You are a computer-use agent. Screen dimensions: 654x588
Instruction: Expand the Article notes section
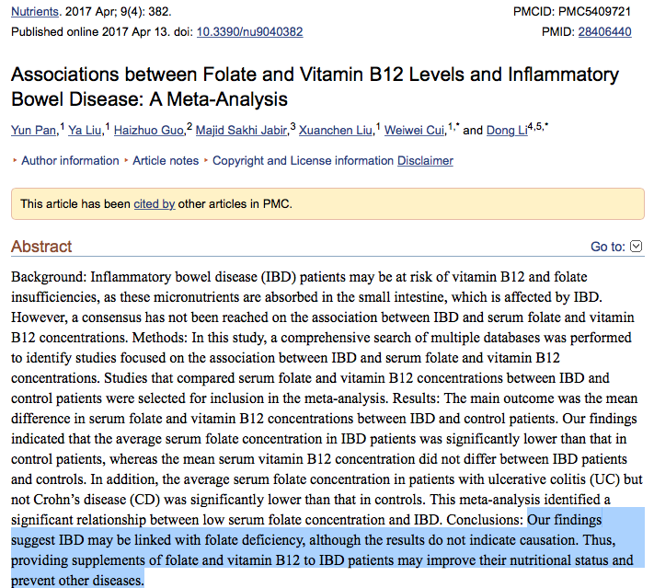[x=166, y=161]
